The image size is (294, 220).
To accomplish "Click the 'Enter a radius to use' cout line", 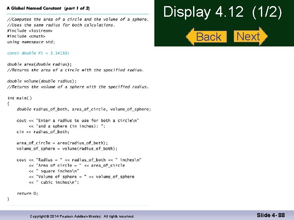I will pos(78,121).
